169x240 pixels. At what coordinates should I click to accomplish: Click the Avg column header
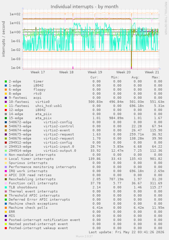pos(135,77)
